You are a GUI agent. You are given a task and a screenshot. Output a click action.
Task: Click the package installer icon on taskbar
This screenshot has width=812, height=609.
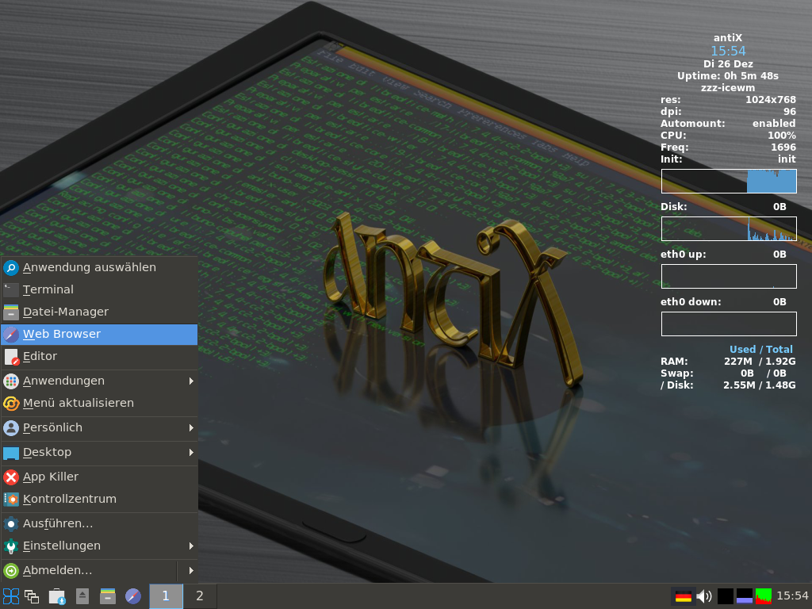point(57,596)
